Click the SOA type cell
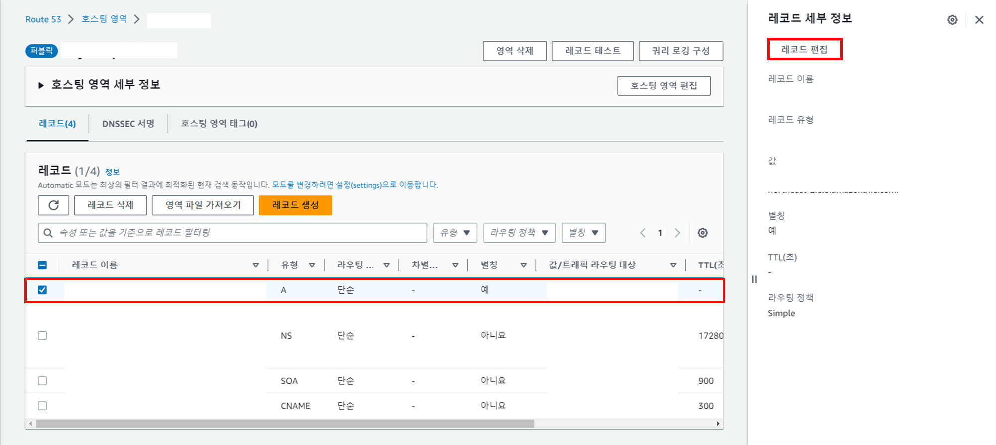The height and width of the screenshot is (445, 996). point(289,381)
